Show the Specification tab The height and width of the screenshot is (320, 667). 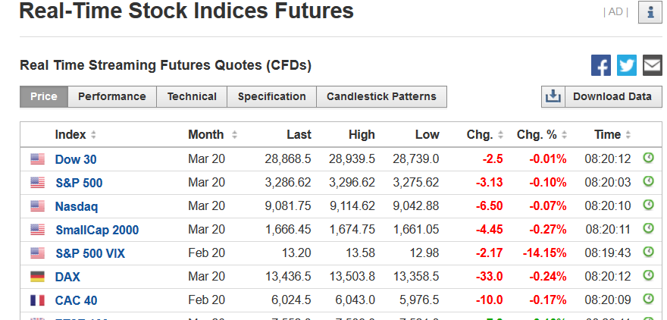pyautogui.click(x=271, y=96)
